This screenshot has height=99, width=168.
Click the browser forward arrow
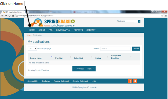click(6, 16)
